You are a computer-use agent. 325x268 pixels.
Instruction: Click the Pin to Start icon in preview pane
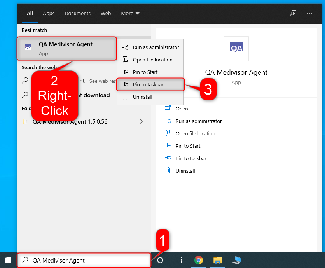click(168, 145)
